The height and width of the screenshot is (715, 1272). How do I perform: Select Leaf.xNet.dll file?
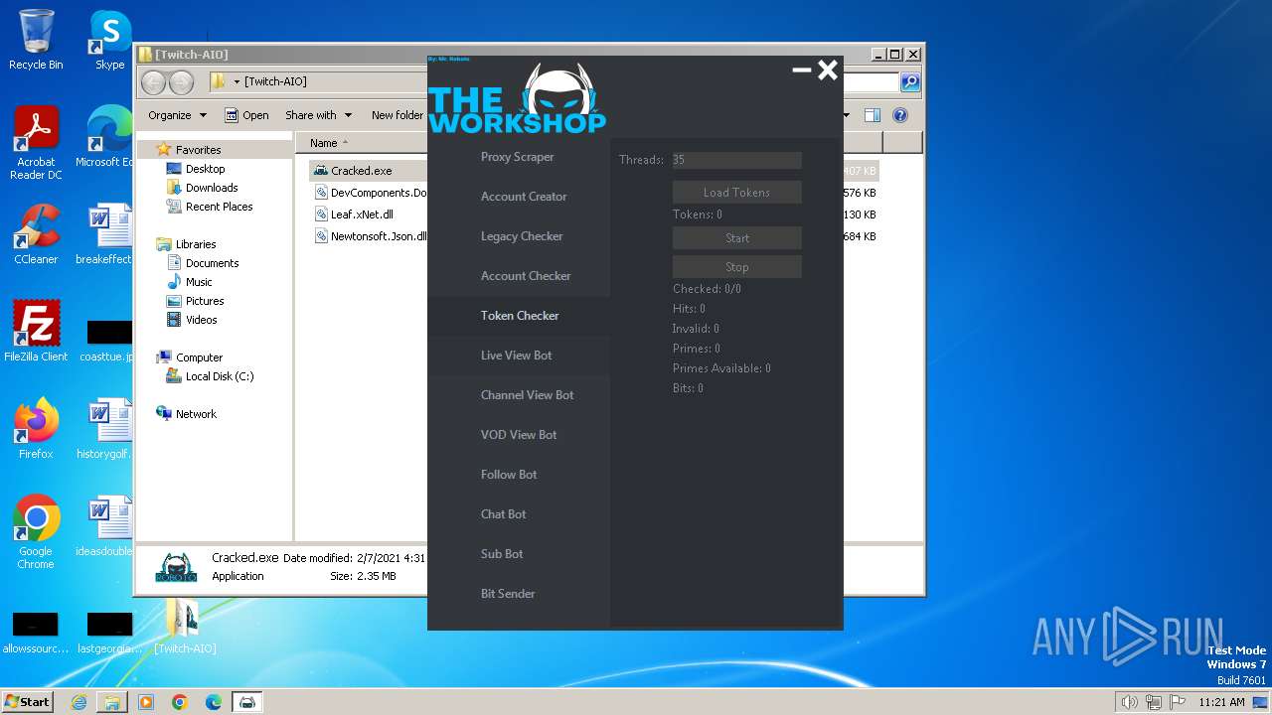tap(362, 214)
